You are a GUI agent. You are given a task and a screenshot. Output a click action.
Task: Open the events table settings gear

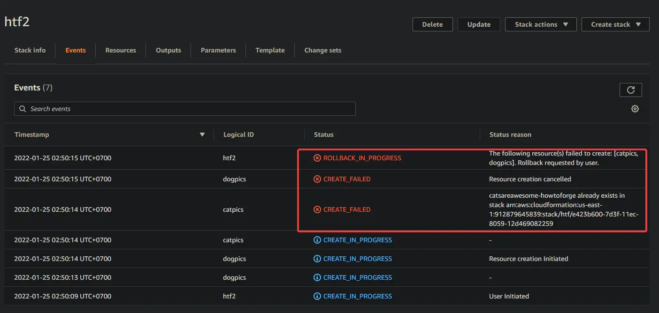635,108
